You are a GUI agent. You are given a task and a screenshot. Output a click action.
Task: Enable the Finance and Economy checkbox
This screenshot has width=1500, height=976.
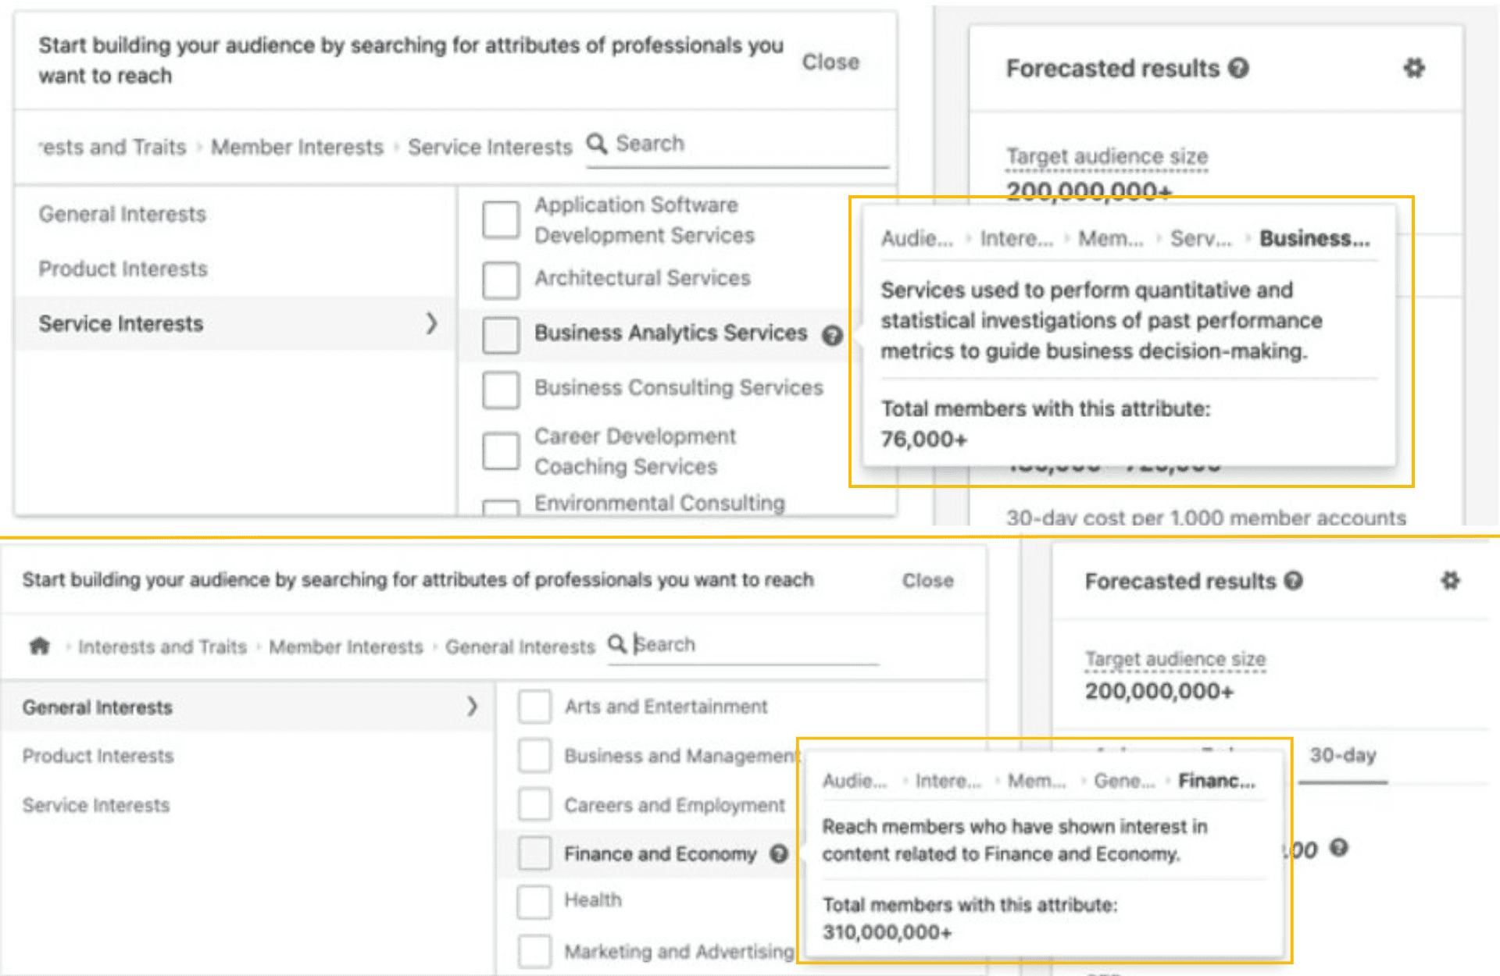(534, 853)
